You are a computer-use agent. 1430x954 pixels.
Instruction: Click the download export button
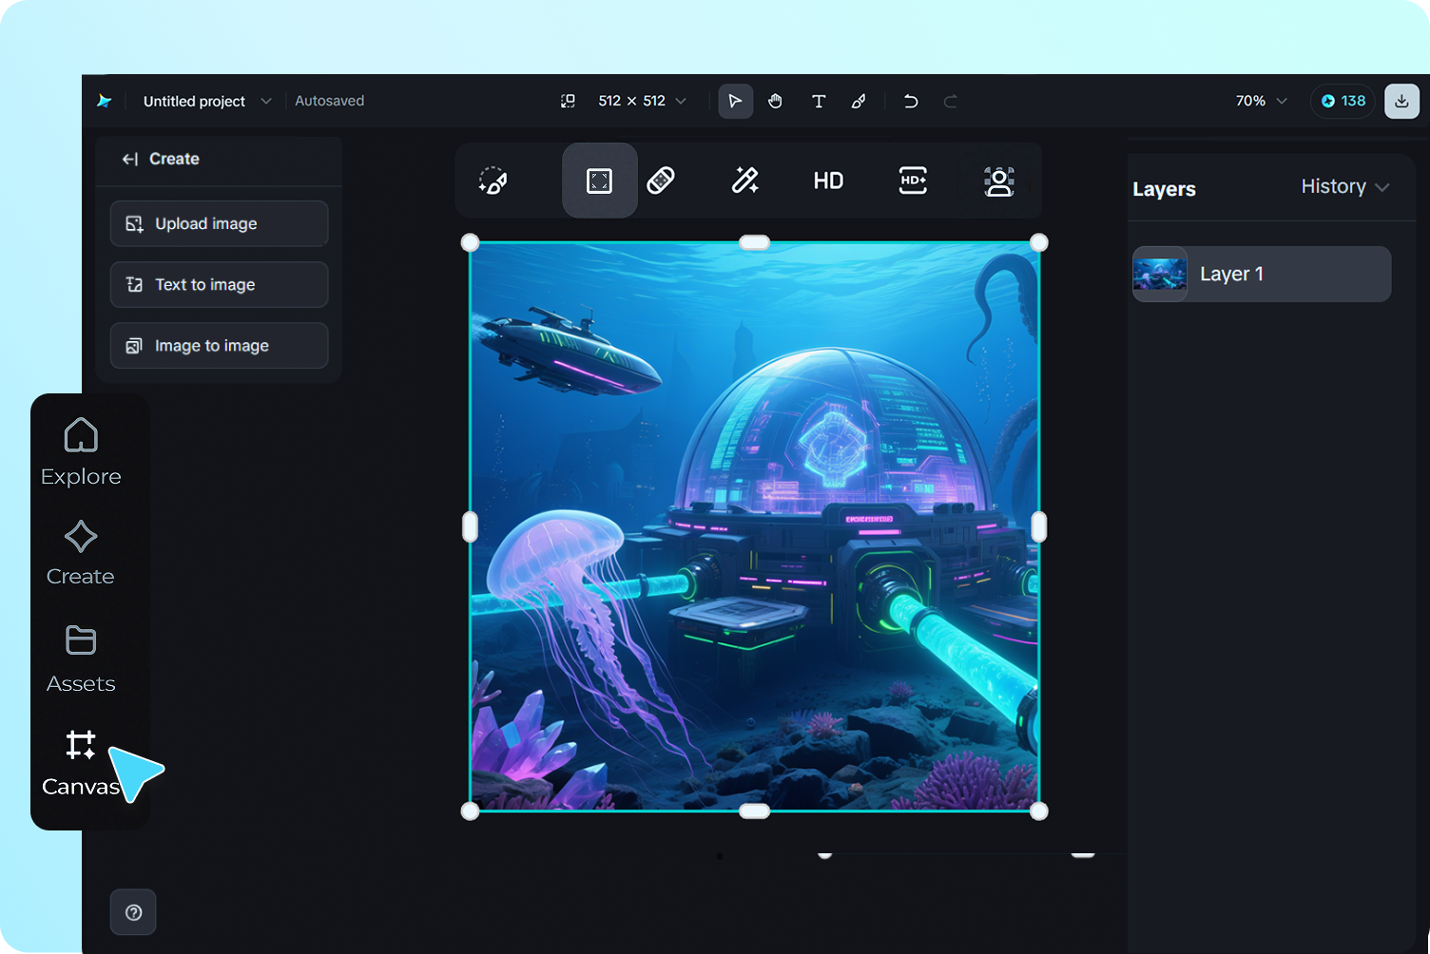[1401, 101]
